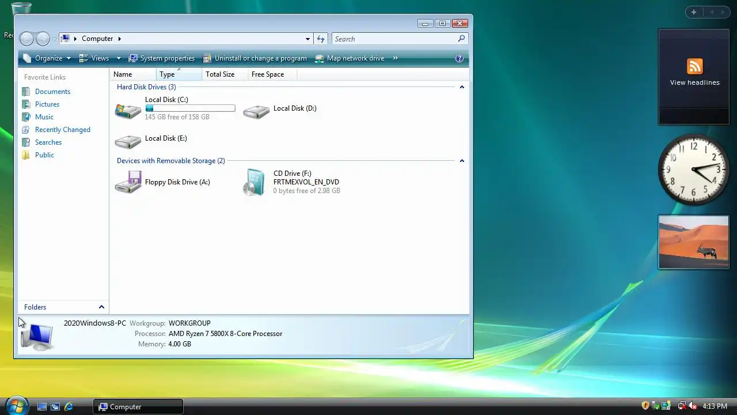The height and width of the screenshot is (415, 737).
Task: Open the network disconnected tray icon
Action: [x=682, y=406]
